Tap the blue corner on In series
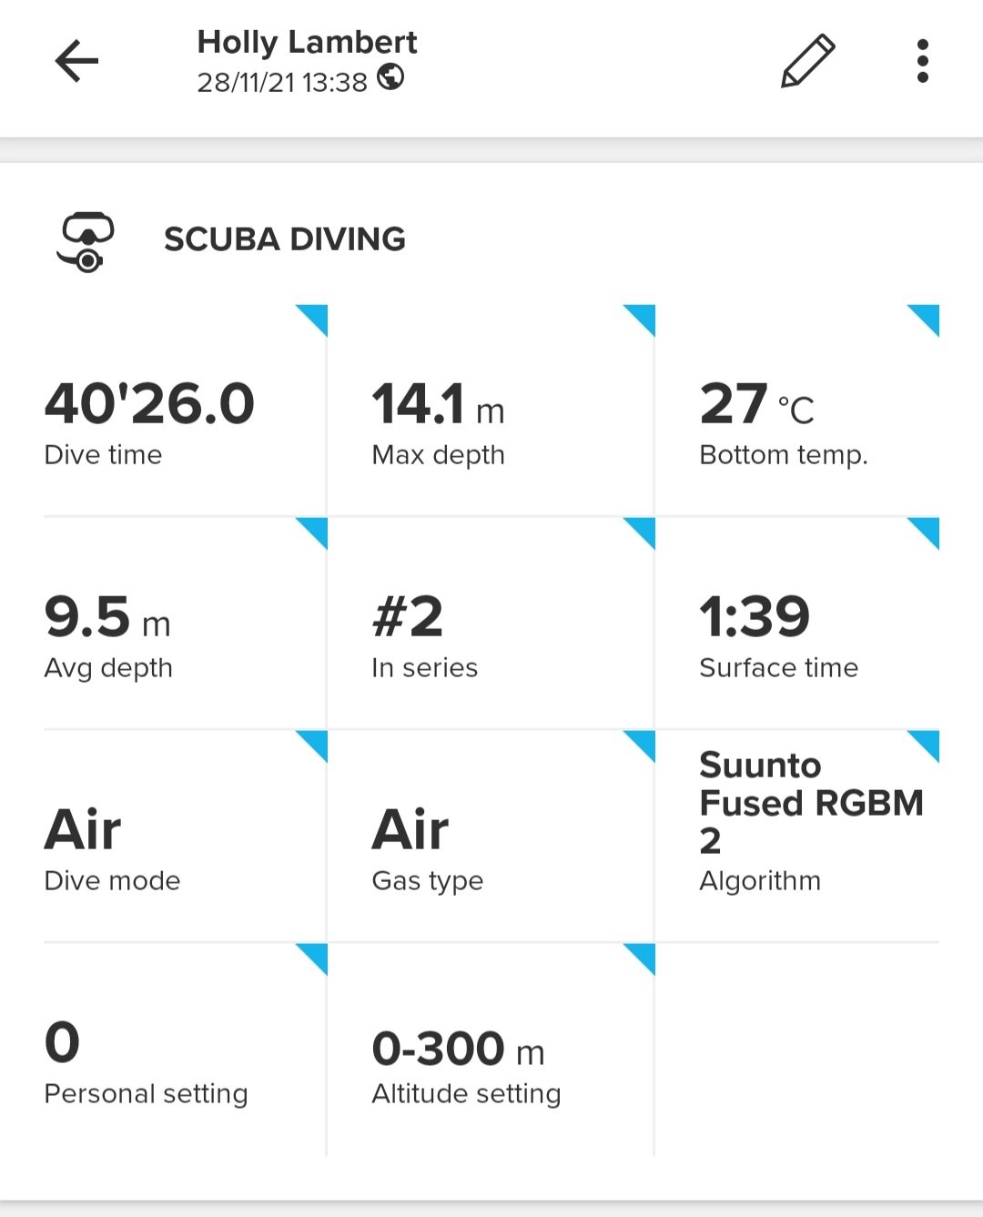 click(x=643, y=532)
